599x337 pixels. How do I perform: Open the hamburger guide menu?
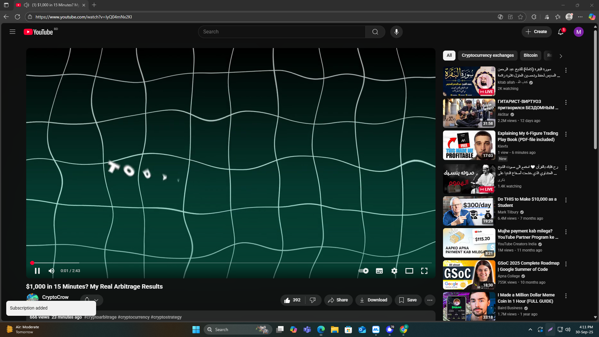(x=12, y=32)
